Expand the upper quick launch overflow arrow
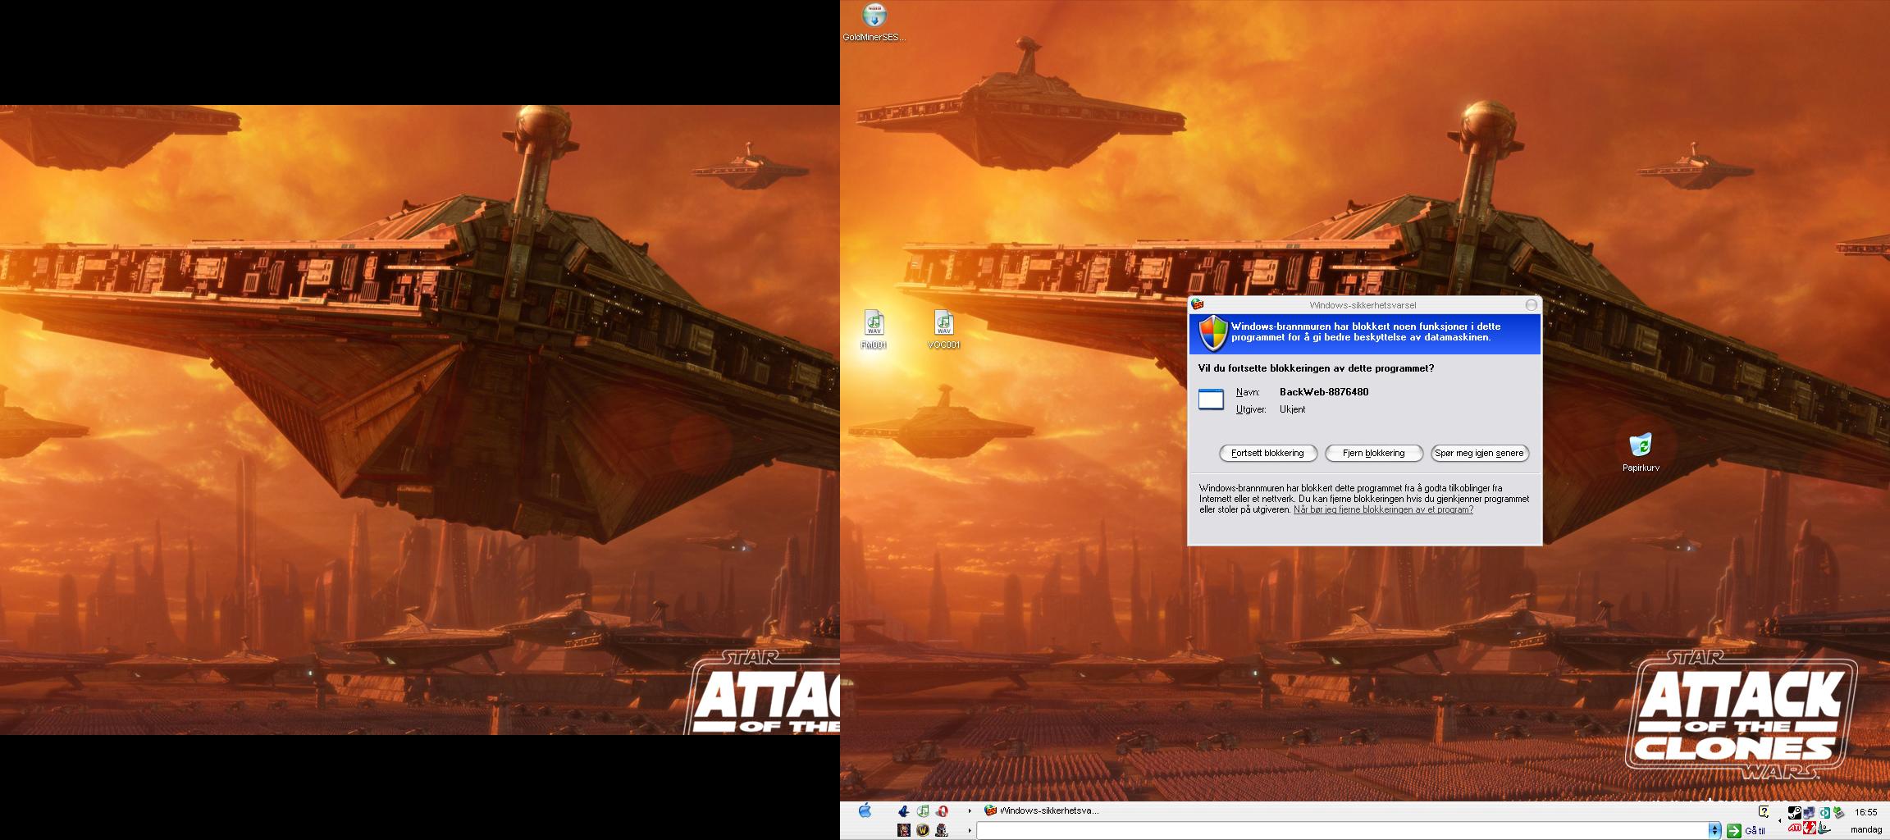Viewport: 1890px width, 840px height. click(970, 811)
